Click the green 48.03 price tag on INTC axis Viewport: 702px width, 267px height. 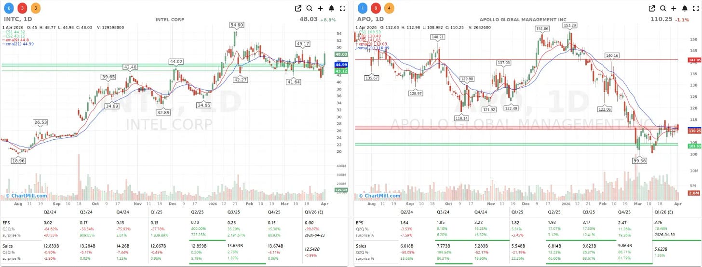click(341, 54)
